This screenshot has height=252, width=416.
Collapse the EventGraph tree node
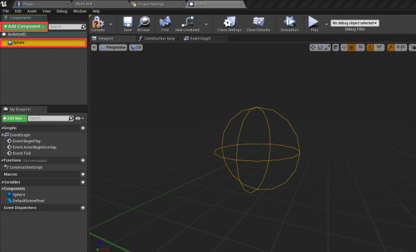point(2,135)
